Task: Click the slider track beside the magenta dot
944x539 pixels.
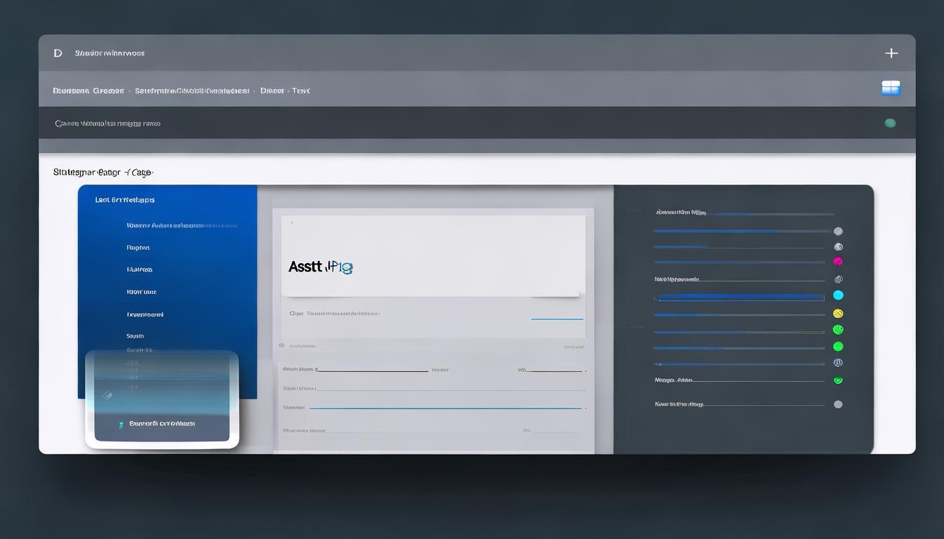Action: point(740,262)
